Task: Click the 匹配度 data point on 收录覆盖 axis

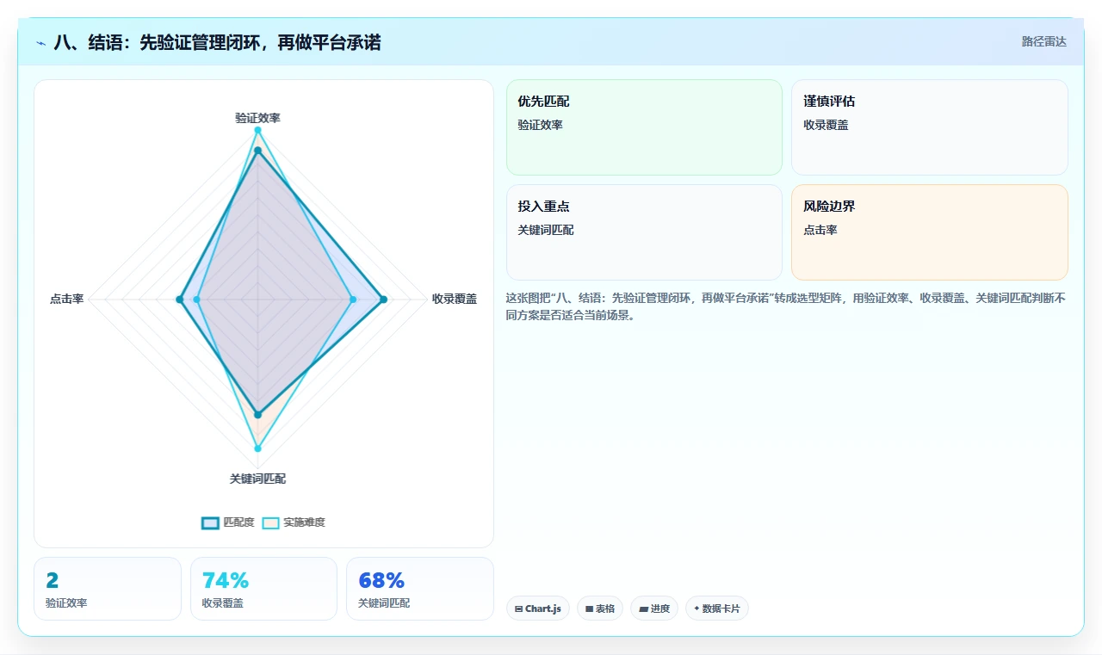Action: tap(383, 300)
